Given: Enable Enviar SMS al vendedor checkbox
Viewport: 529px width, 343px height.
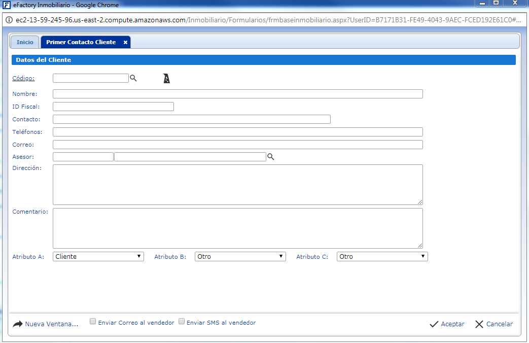Looking at the screenshot, I should pos(182,321).
